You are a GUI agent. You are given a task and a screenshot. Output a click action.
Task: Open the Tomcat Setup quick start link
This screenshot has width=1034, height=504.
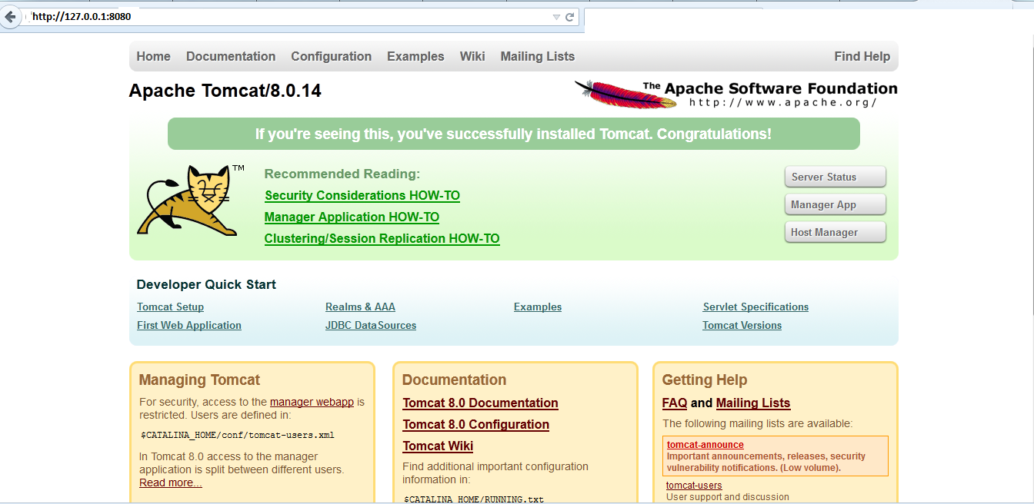(170, 307)
